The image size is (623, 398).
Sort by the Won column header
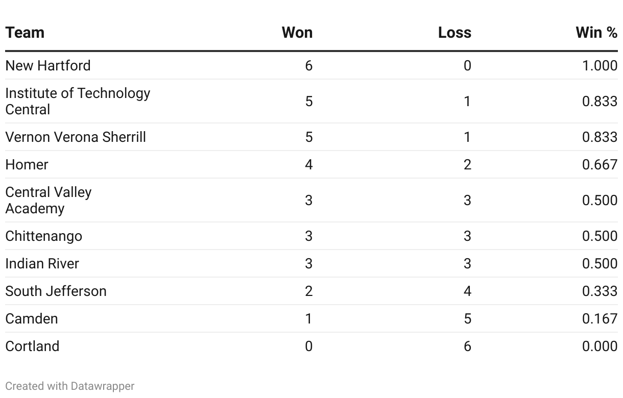[x=297, y=33]
